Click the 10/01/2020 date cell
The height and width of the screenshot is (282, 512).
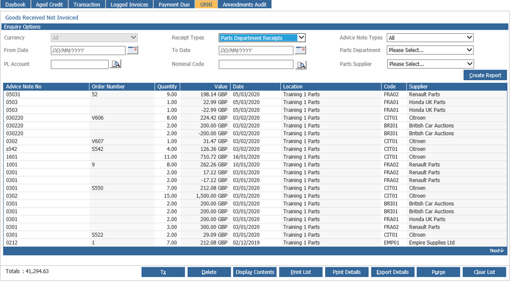(x=255, y=165)
